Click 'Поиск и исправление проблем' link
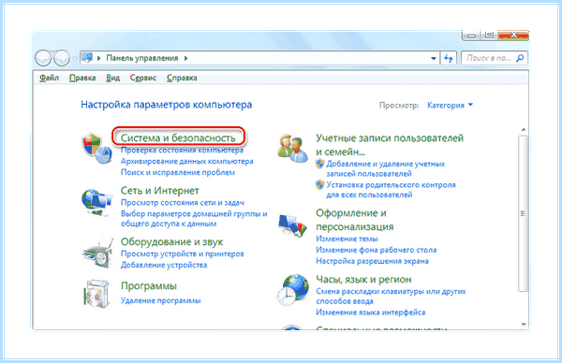562x363 pixels. click(x=178, y=172)
